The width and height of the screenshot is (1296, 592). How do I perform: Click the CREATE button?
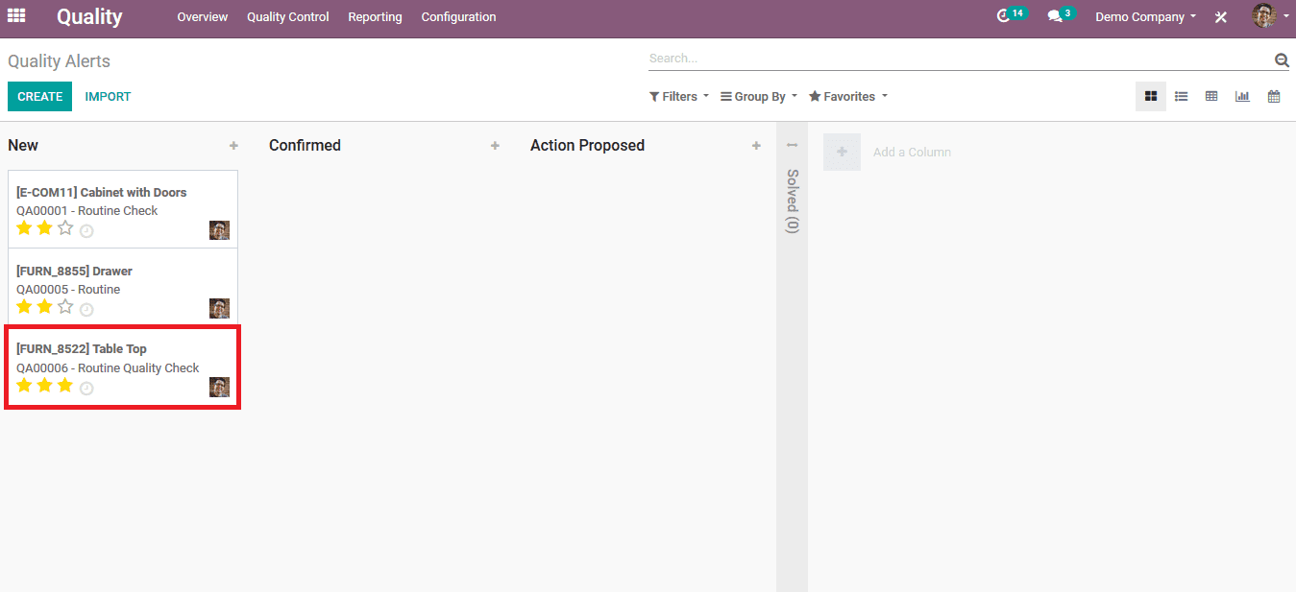coord(39,97)
